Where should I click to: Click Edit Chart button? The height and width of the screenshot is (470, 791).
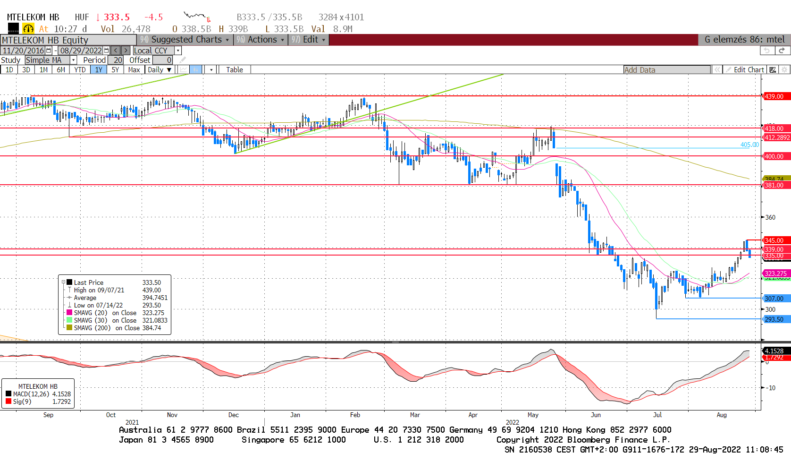745,70
